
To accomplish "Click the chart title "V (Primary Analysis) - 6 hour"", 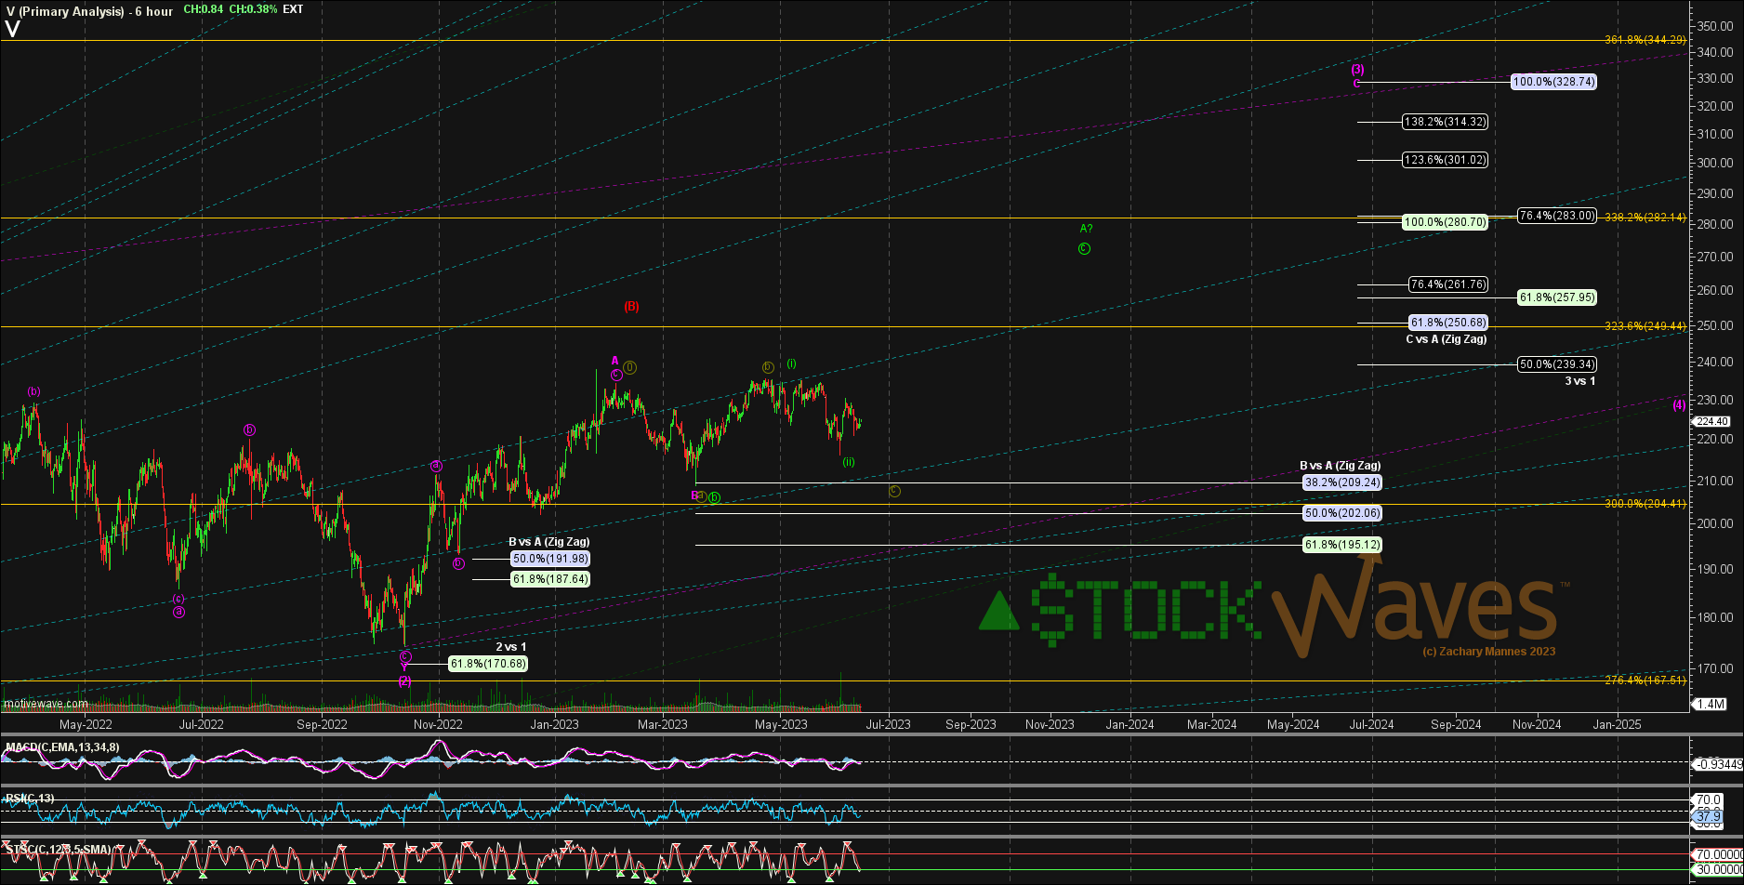I will 88,11.
